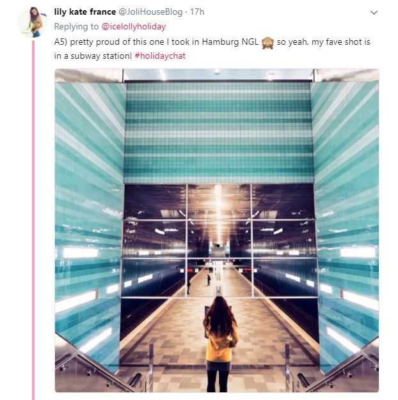Screen dimensions: 398x400
Task: Click the 'in a subway station!' text
Action: (x=93, y=56)
